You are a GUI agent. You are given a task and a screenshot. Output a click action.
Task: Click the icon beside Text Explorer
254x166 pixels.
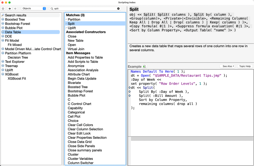(x=3, y=61)
